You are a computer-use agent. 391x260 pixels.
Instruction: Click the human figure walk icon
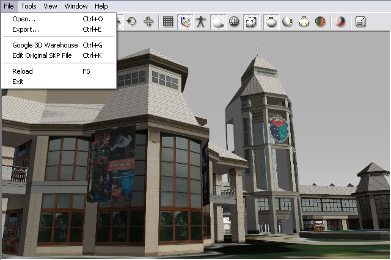point(201,22)
